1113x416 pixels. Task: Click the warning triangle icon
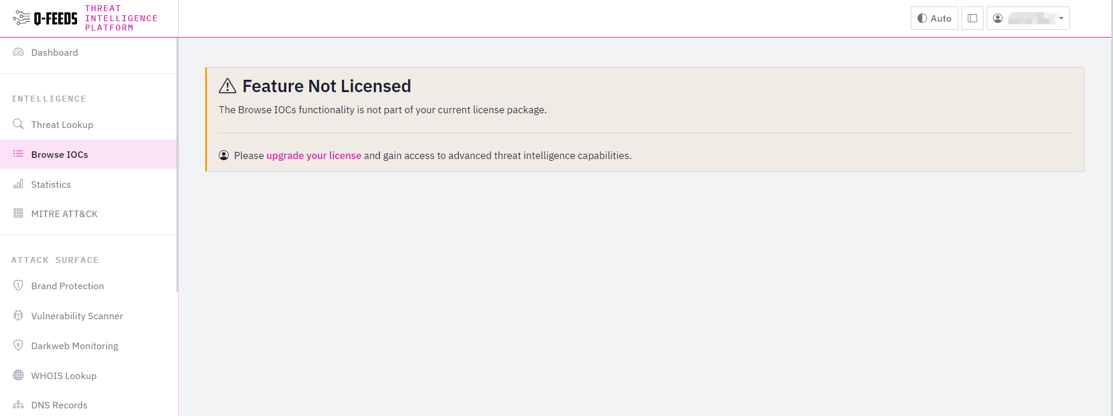coord(228,86)
